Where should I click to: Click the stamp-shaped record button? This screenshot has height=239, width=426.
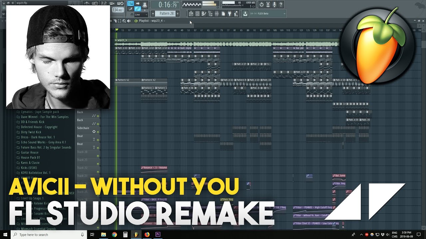[145, 4]
